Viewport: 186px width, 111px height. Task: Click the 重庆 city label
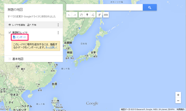[x=23, y=69]
